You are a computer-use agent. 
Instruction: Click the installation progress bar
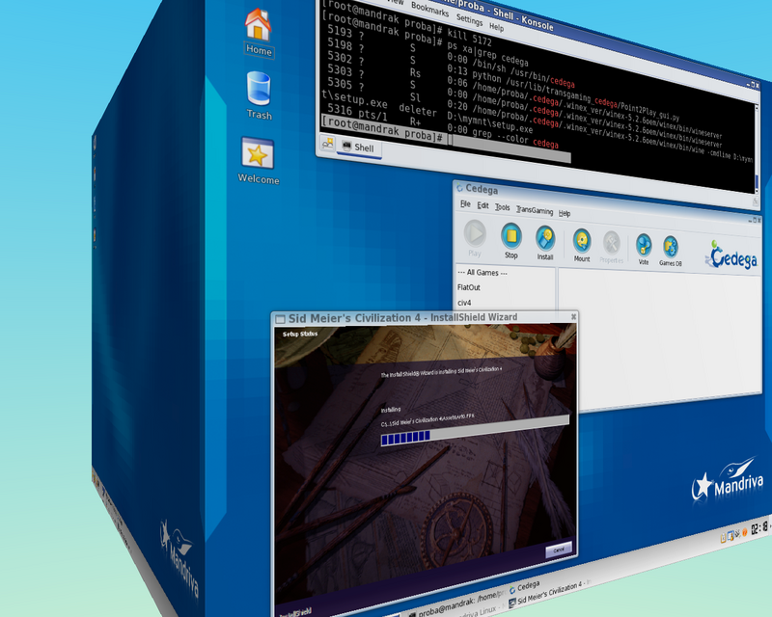click(475, 431)
